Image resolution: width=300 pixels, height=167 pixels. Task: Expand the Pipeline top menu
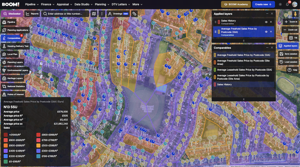pyautogui.click(x=32, y=4)
